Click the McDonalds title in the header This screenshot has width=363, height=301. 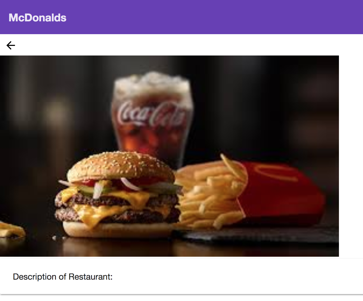click(x=37, y=18)
